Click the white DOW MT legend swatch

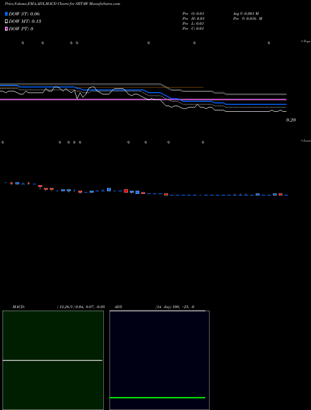pos(6,22)
